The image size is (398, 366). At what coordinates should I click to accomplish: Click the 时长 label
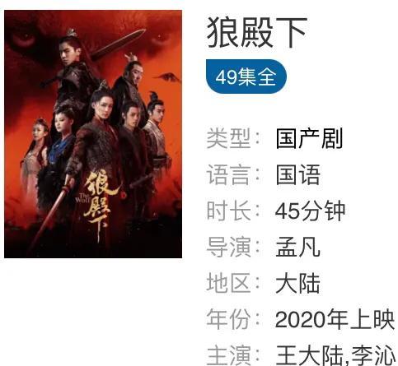click(228, 211)
